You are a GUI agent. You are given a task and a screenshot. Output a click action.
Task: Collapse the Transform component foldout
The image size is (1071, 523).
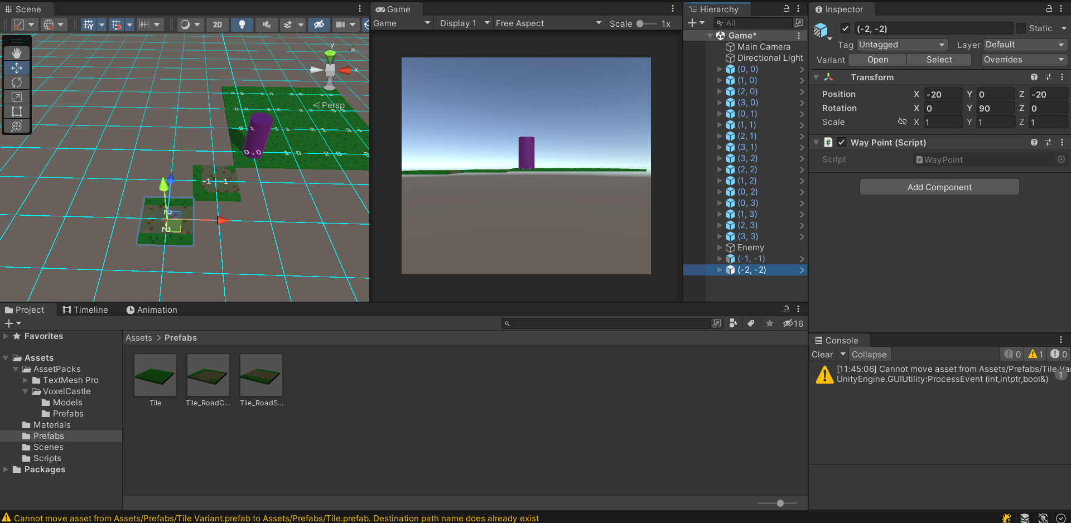coord(816,78)
